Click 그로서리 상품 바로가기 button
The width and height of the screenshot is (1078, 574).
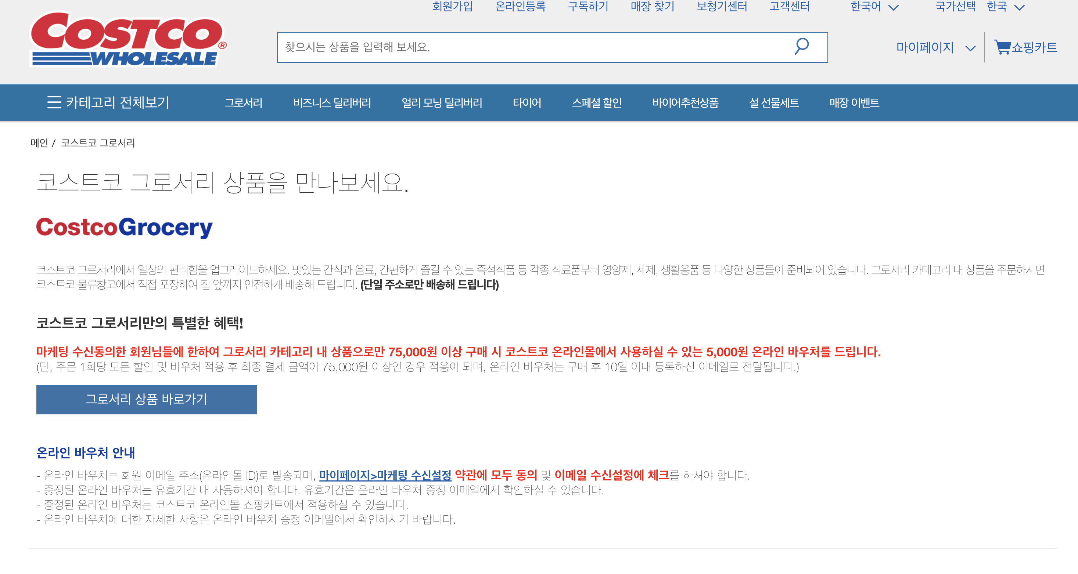click(147, 399)
